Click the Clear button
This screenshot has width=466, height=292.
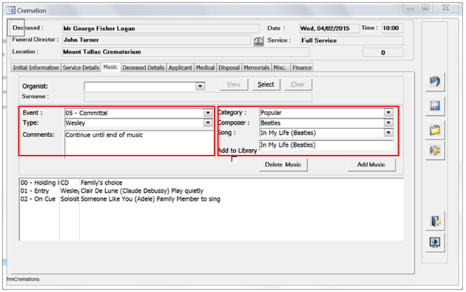click(298, 84)
